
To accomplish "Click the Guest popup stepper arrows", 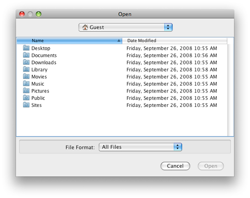I will pos(168,27).
